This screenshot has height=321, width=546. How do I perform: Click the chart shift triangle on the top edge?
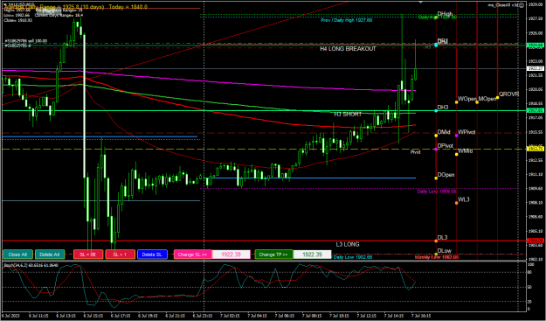click(x=421, y=2)
